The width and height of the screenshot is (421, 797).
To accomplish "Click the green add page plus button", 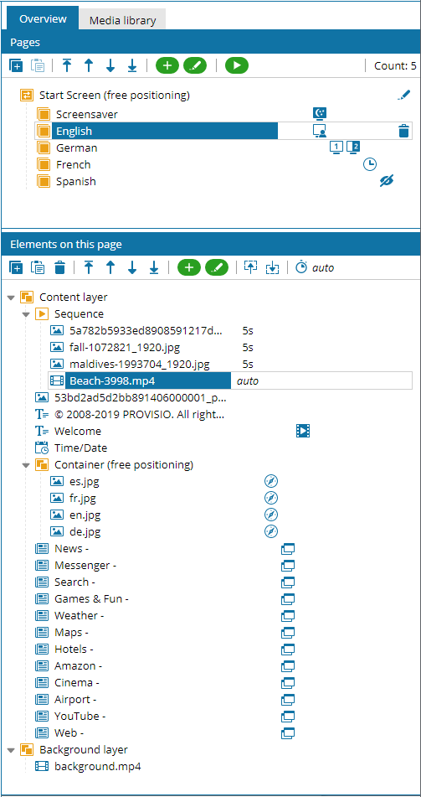I will point(167,65).
